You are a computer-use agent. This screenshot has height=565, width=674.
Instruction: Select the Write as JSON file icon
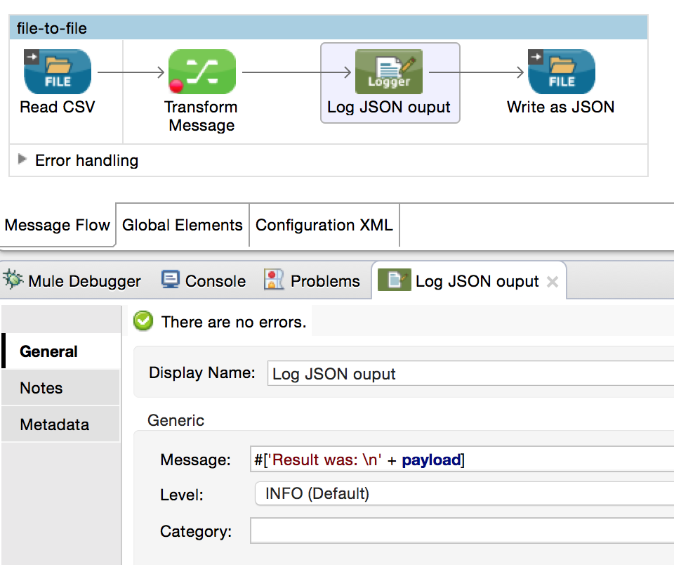click(561, 72)
